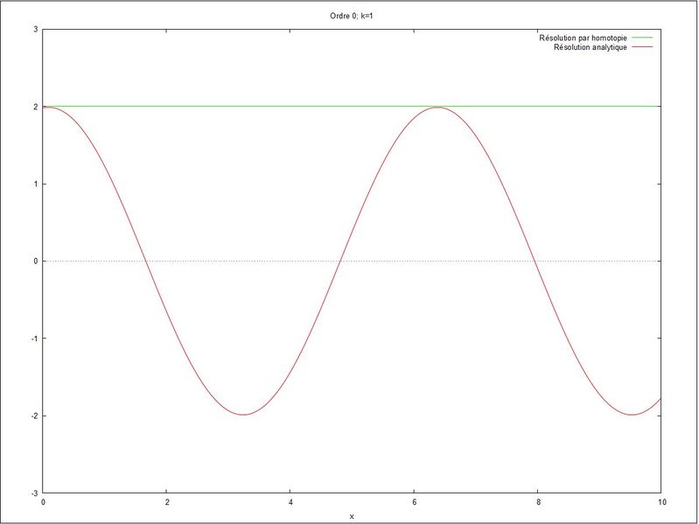Click the green legend line sample
Viewport: 699px width, 524px height.
(x=642, y=38)
